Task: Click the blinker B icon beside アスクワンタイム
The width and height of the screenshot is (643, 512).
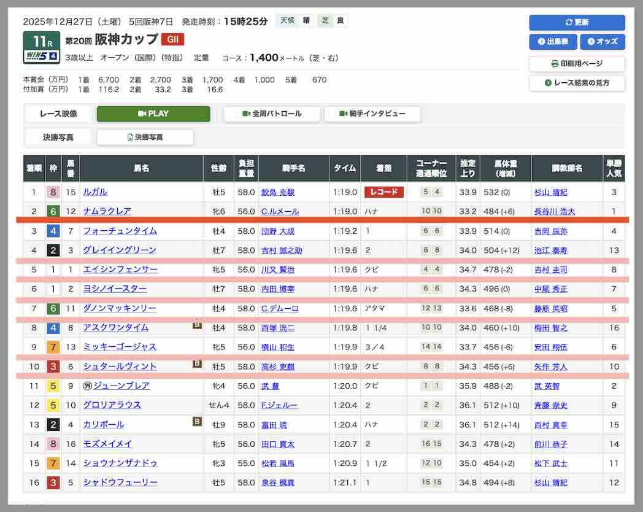Action: [197, 326]
